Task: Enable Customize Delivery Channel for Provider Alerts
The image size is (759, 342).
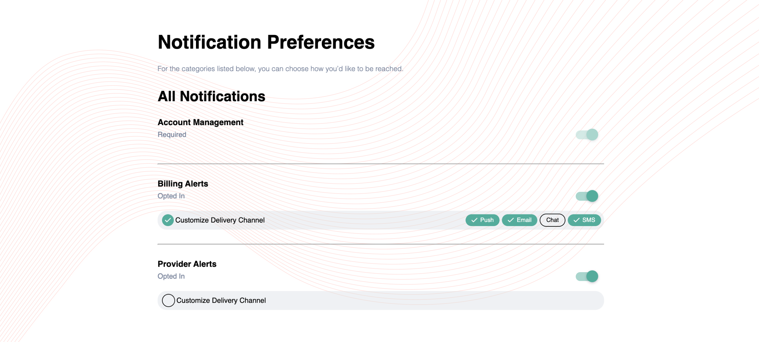Action: 168,301
